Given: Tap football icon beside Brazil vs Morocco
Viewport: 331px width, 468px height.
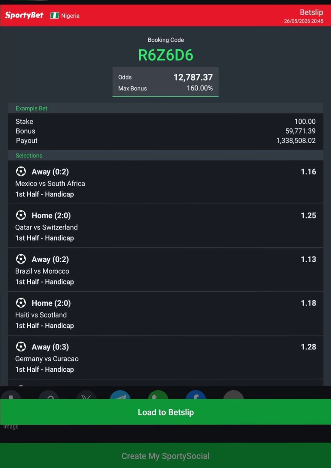Looking at the screenshot, I should pos(21,259).
